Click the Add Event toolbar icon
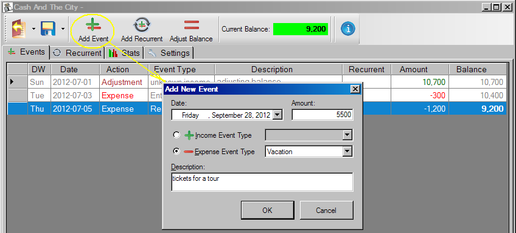The height and width of the screenshot is (233, 516). [x=94, y=25]
